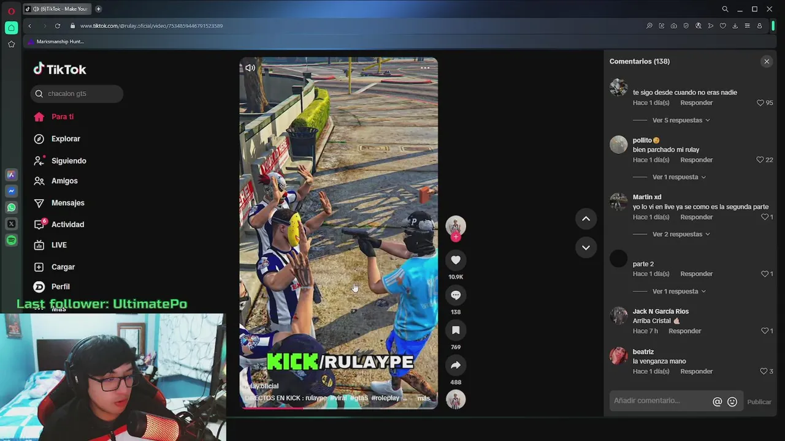Like Martin xd's comment
Screen dimensions: 785x441
click(765, 217)
